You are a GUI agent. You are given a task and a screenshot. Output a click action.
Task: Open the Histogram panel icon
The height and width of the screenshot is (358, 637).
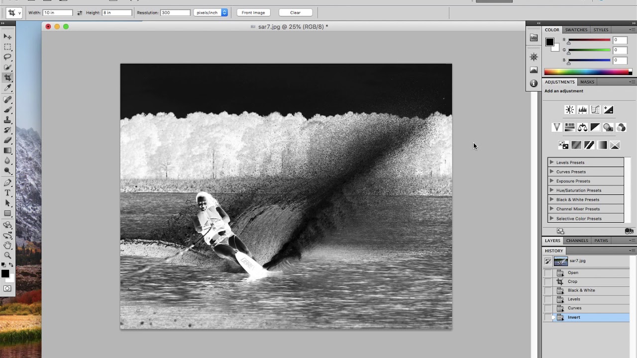pyautogui.click(x=533, y=70)
